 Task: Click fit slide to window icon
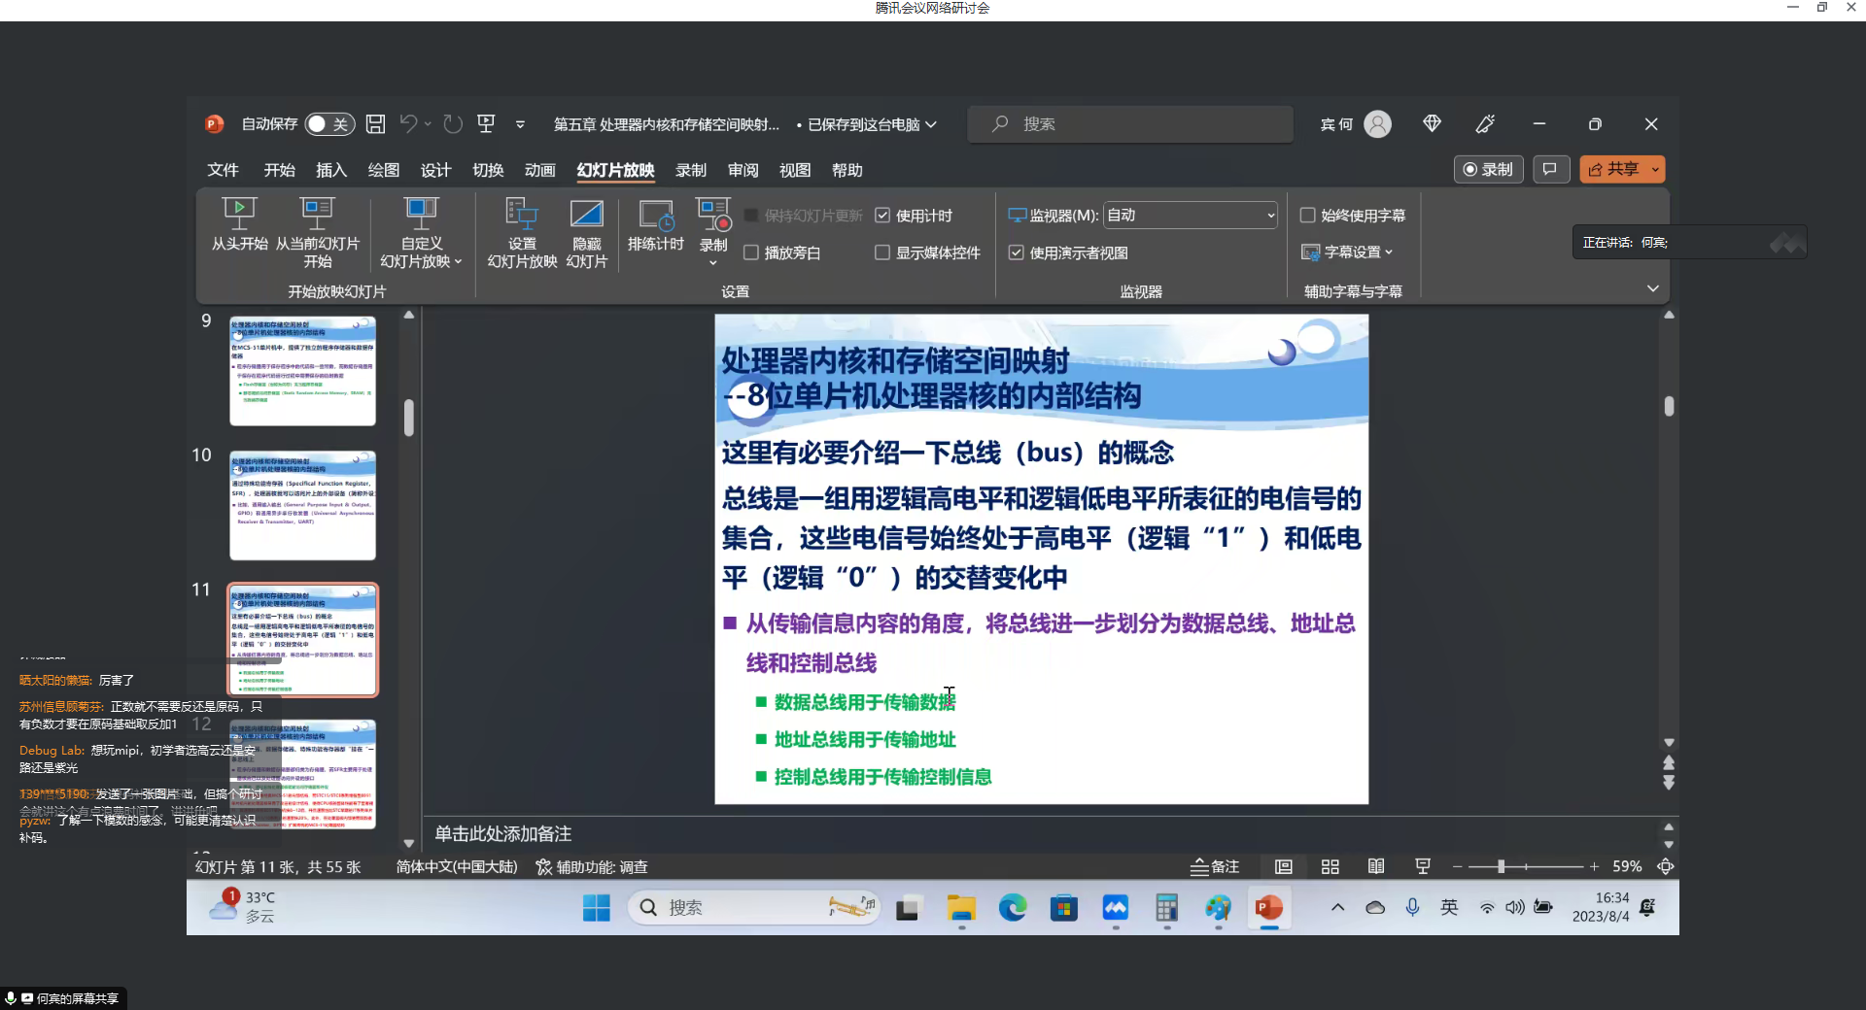click(1665, 866)
